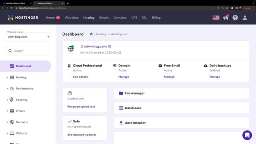Click See details under Cloud Professional
This screenshot has width=256, height=144.
pos(80,77)
